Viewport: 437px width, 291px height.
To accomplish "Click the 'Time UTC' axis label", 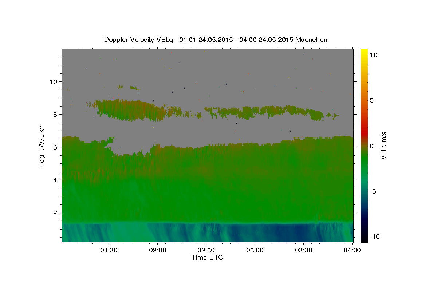I will click(x=207, y=258).
